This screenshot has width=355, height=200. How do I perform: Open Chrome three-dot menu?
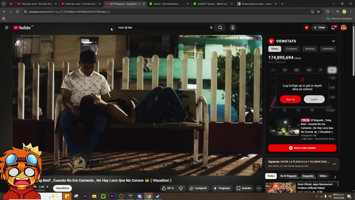351,12
